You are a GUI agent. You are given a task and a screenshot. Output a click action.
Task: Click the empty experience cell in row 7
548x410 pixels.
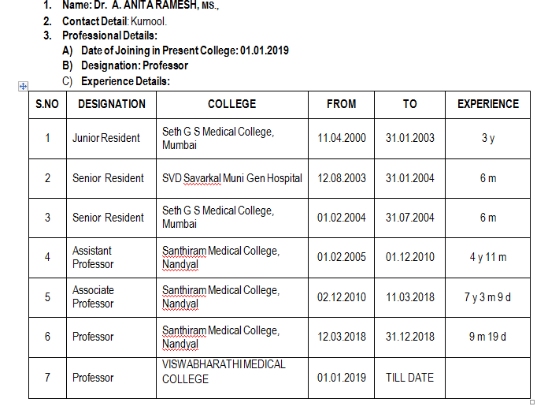[x=488, y=378]
